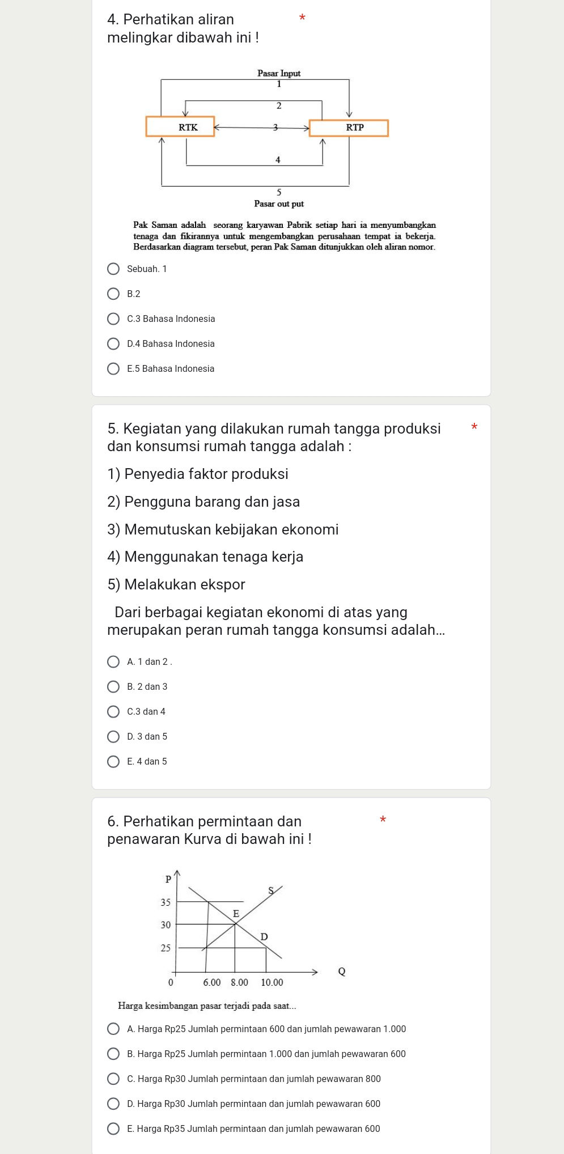Click the required asterisk on question 4

[303, 19]
